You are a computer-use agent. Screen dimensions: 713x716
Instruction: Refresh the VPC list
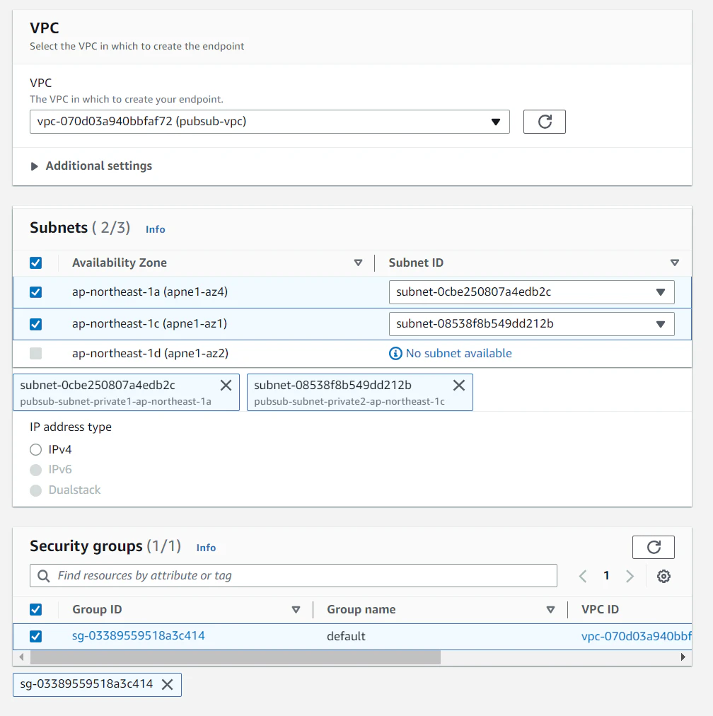click(x=544, y=122)
